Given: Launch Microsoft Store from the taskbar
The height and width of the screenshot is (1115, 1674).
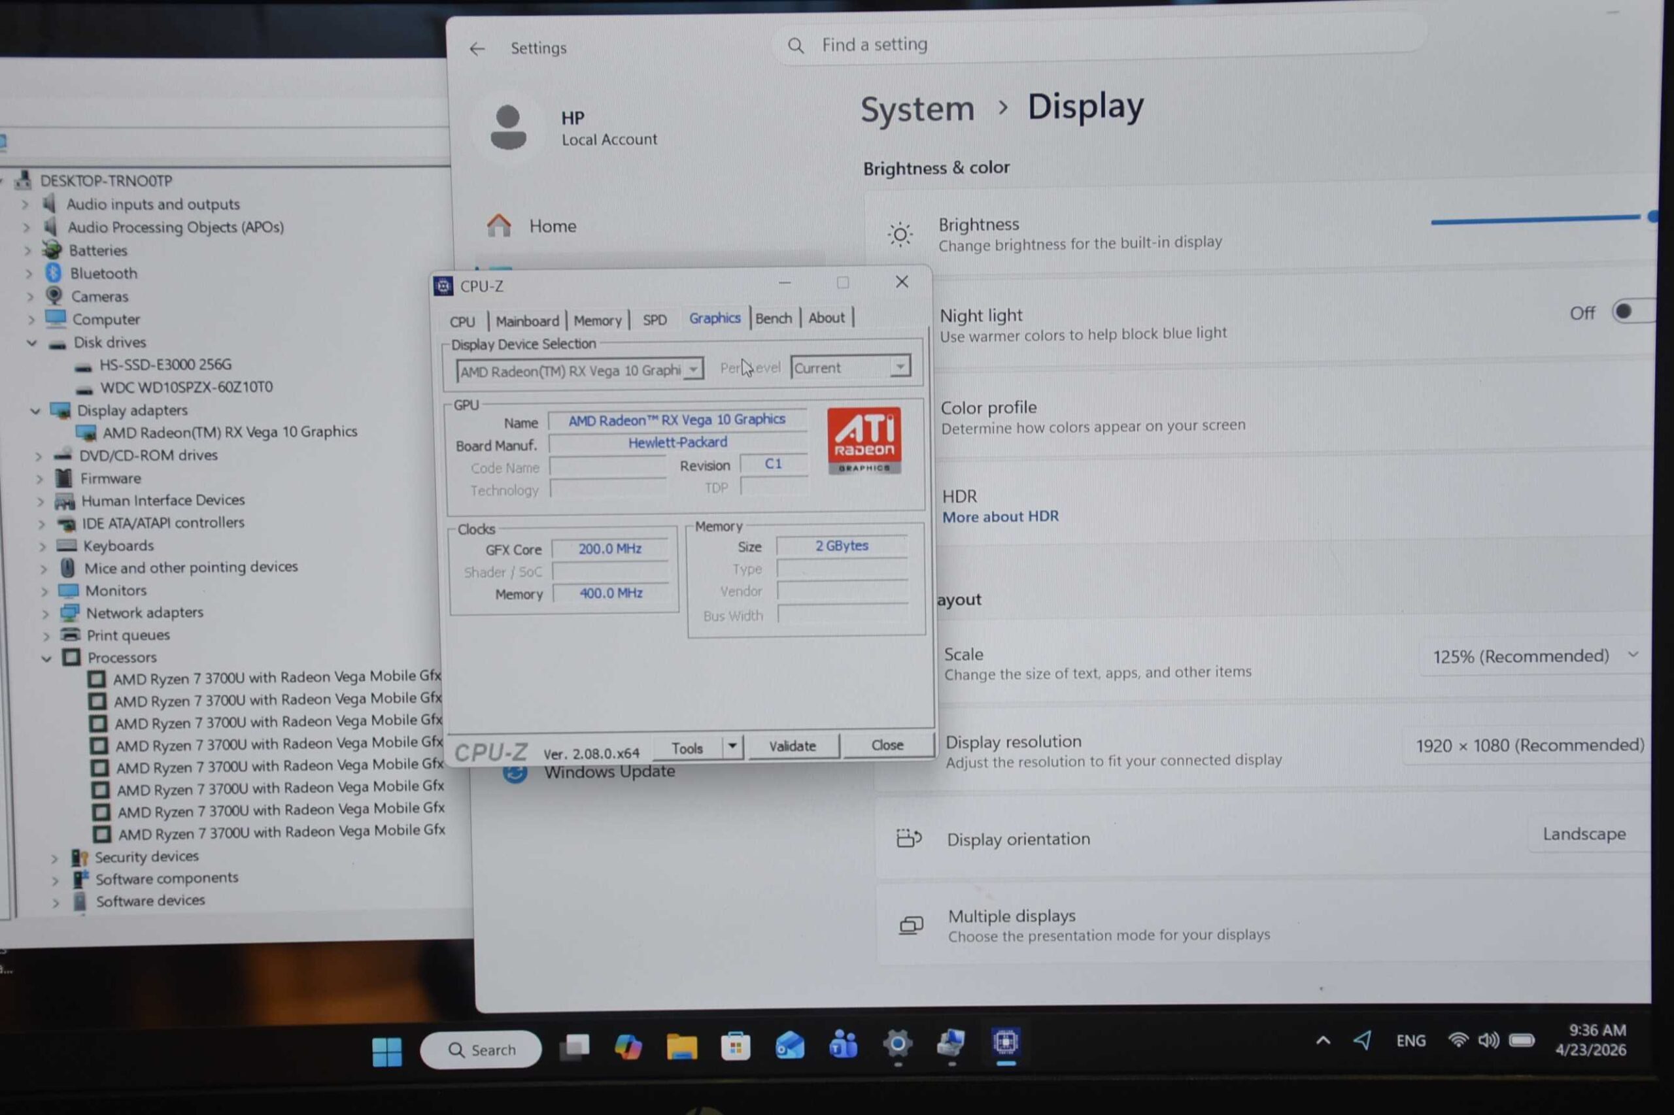Looking at the screenshot, I should [x=735, y=1047].
